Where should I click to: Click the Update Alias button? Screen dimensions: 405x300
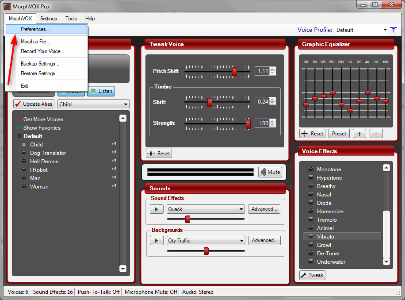click(34, 104)
